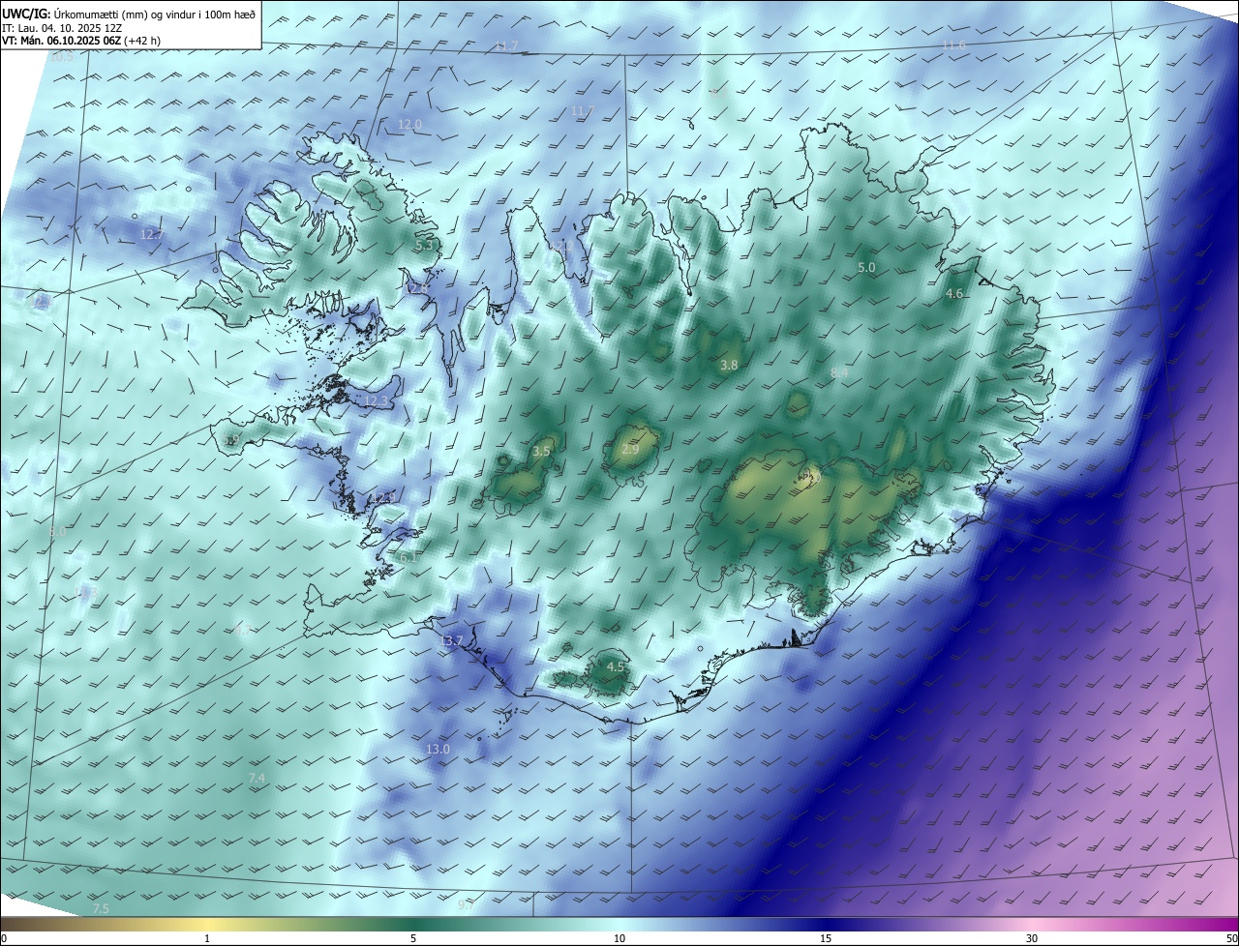Screen dimensions: 1239x946
Task: Click the 5.3 value on the map
Action: tap(424, 246)
